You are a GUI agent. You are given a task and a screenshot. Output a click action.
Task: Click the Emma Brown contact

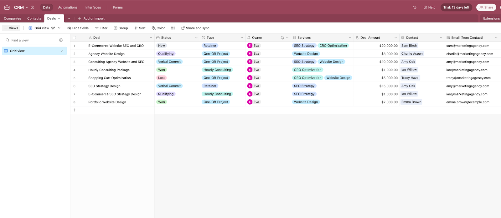pyautogui.click(x=411, y=102)
